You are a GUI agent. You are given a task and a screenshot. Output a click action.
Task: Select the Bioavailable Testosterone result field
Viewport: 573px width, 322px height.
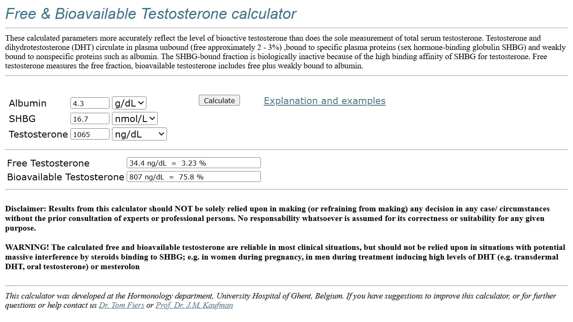193,177
